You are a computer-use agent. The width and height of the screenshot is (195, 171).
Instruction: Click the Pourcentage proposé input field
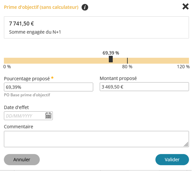48,87
